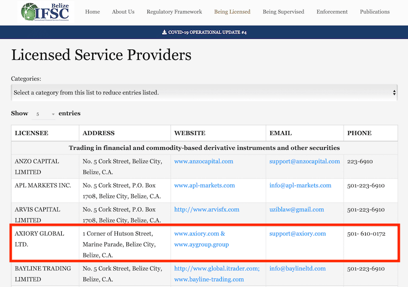
Task: Sort by the EMAIL column header
Action: (x=304, y=133)
